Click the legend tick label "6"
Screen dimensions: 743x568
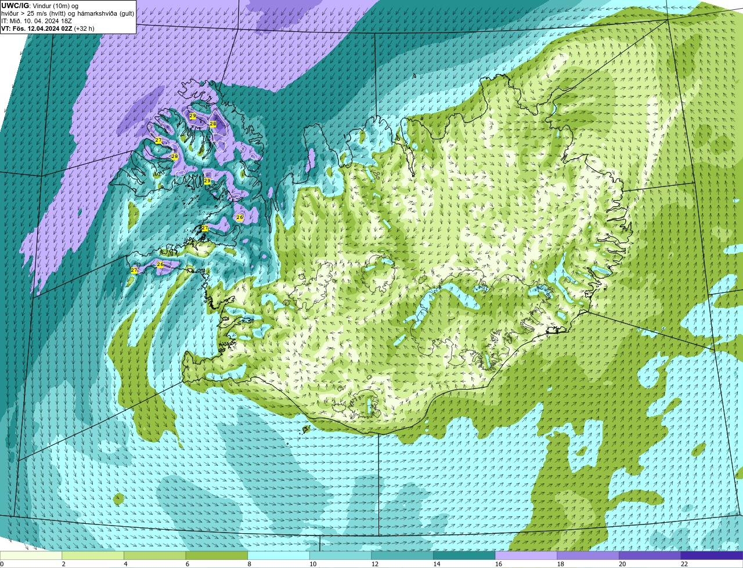187,564
